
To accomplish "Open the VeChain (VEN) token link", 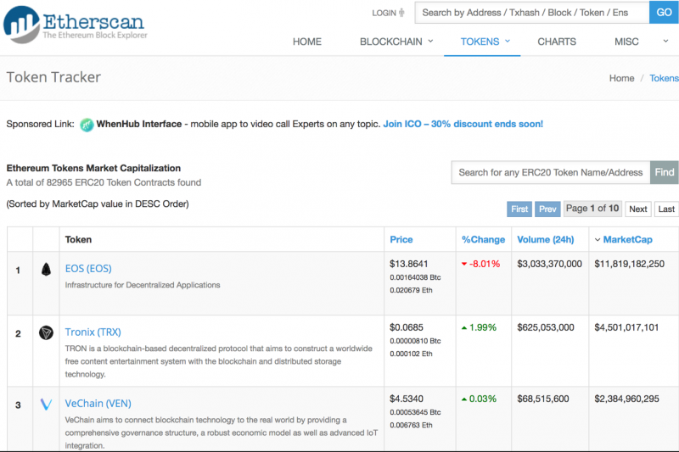I will (x=98, y=404).
